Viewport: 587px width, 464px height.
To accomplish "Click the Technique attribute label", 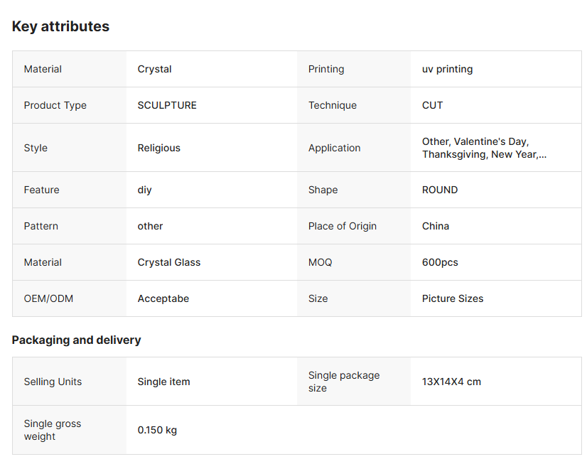I will pyautogui.click(x=333, y=105).
